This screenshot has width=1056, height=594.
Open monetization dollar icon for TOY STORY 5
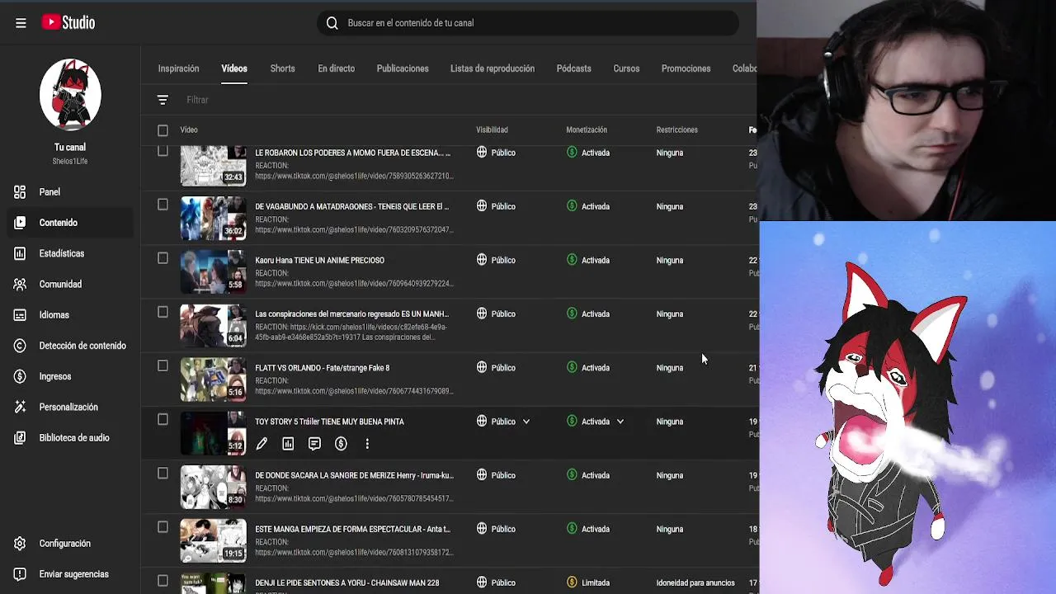click(341, 444)
